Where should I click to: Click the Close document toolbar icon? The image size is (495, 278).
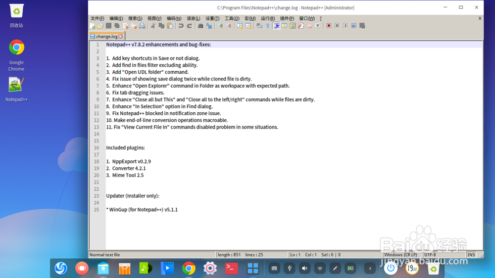[x=126, y=26]
